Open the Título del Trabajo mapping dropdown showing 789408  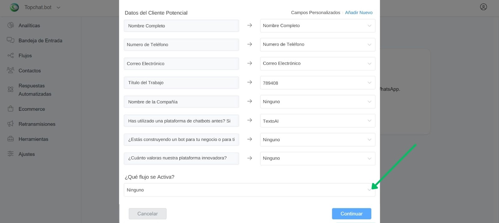pyautogui.click(x=317, y=83)
